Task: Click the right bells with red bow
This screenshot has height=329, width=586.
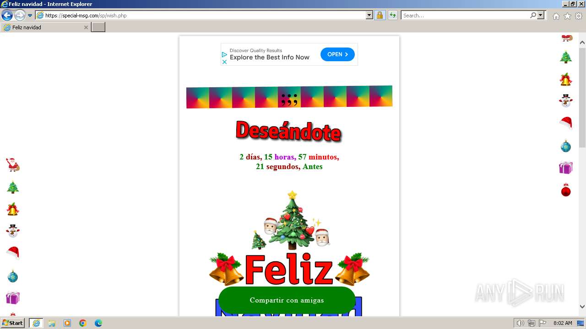Action: pyautogui.click(x=353, y=269)
